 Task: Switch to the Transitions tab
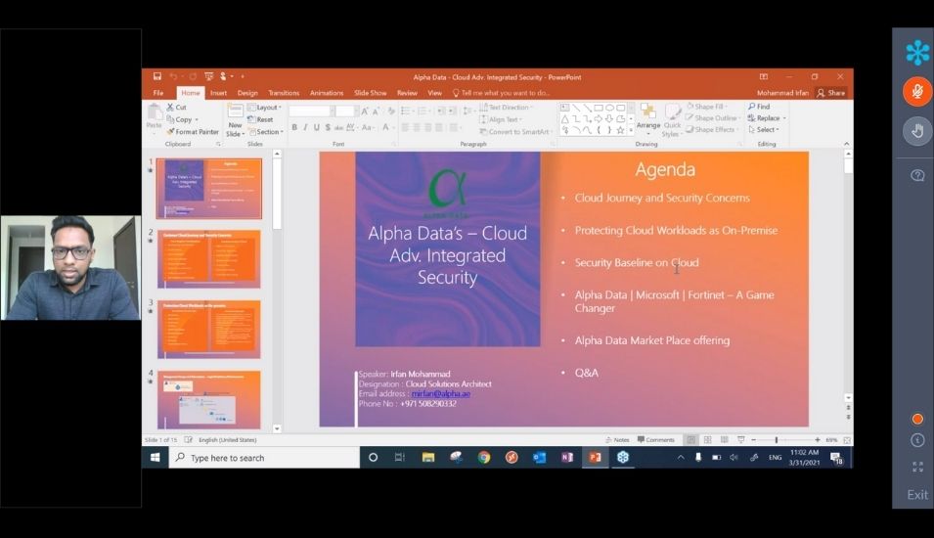coord(284,93)
